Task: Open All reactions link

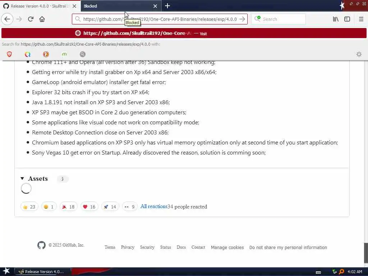Action: pyautogui.click(x=154, y=207)
